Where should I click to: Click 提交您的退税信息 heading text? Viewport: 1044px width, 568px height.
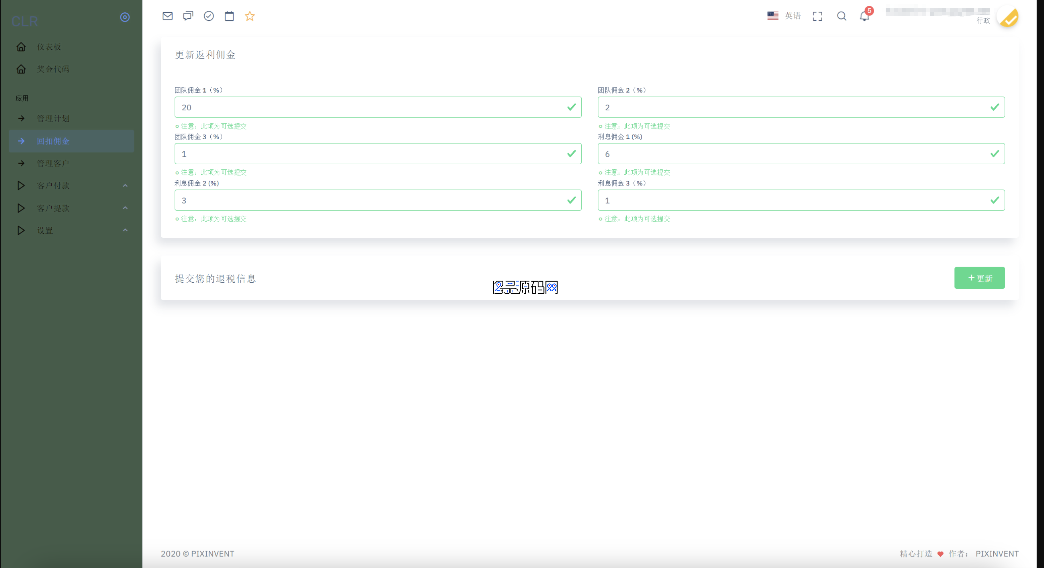[215, 278]
